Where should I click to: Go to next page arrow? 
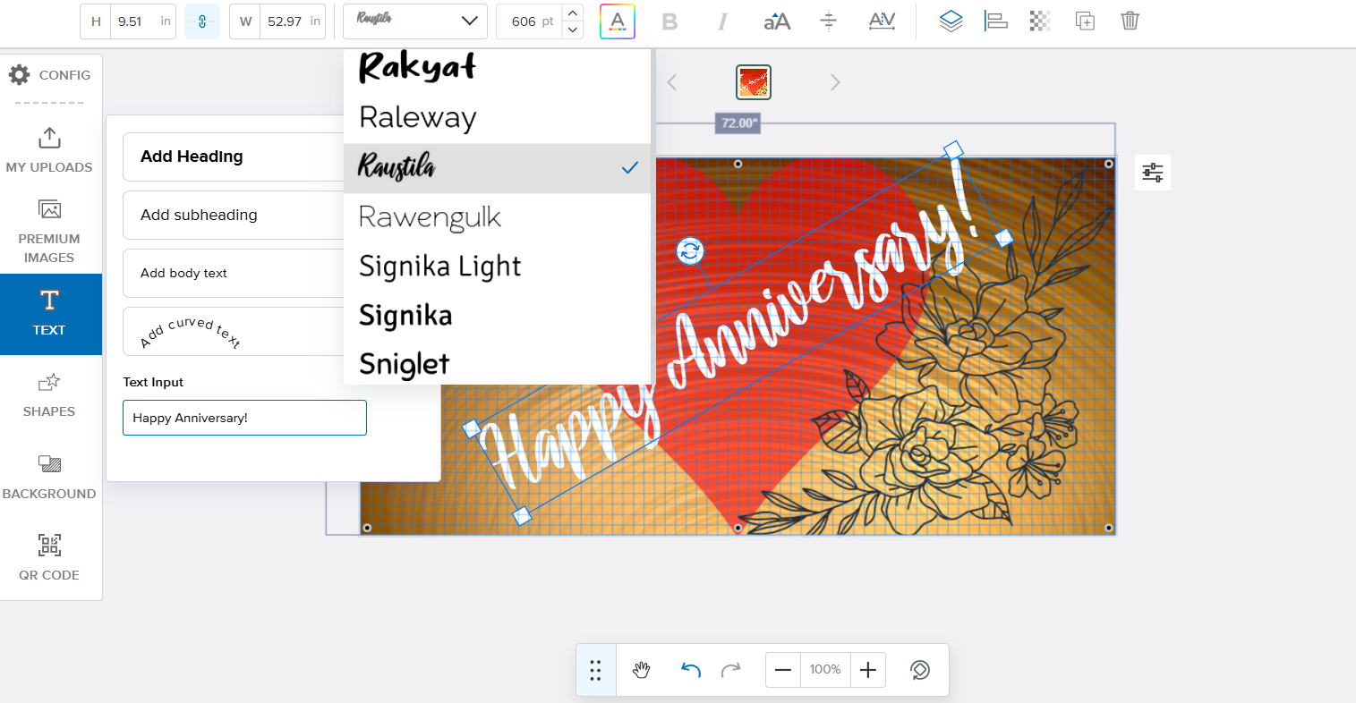click(835, 82)
